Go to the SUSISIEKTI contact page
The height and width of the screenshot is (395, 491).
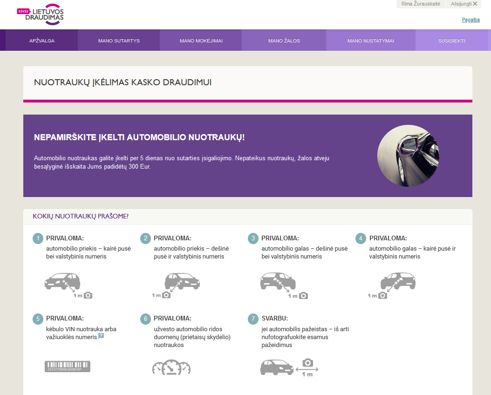[x=452, y=40]
